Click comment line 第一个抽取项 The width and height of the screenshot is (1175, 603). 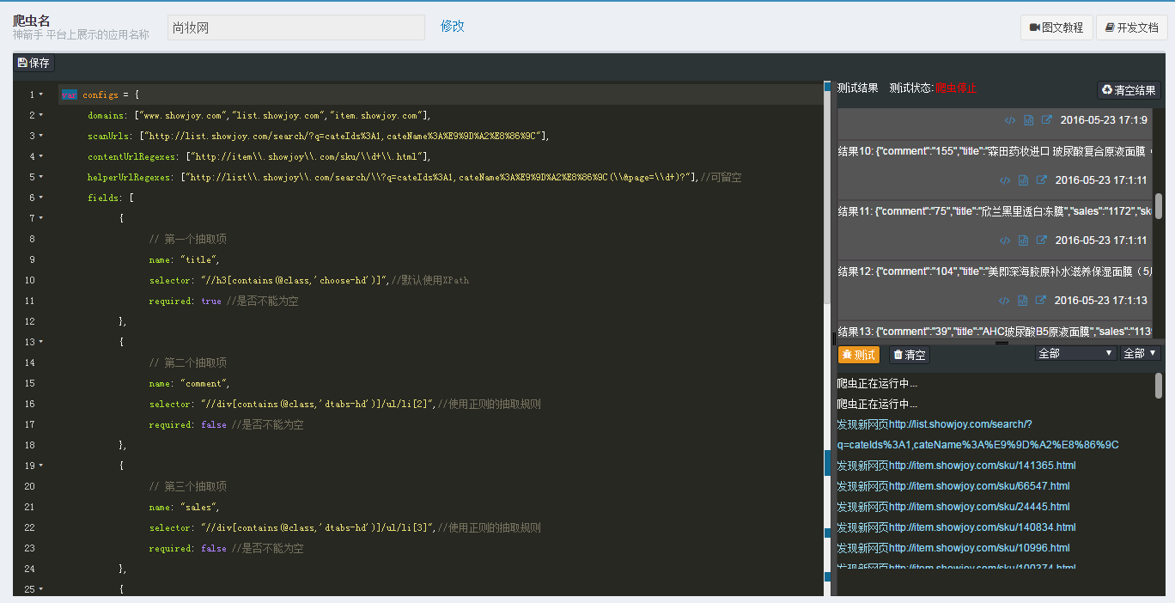pyautogui.click(x=188, y=239)
